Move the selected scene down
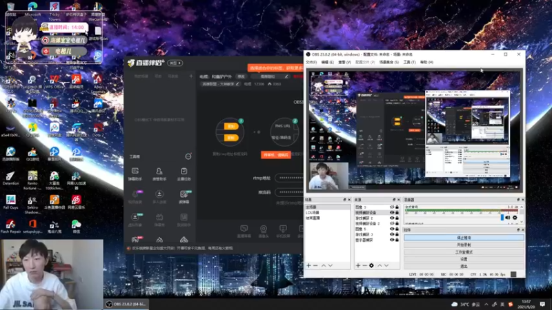The image size is (552, 310). pyautogui.click(x=331, y=265)
